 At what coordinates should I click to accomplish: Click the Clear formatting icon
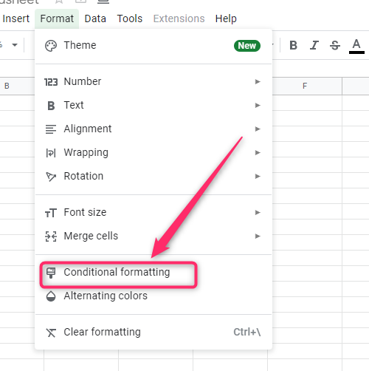pyautogui.click(x=51, y=333)
